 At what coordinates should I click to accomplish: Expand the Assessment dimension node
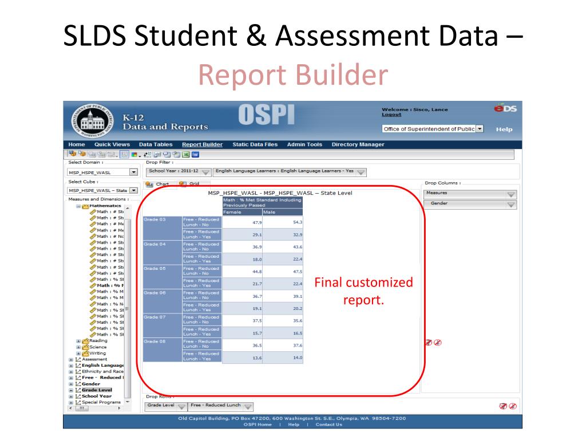click(71, 360)
